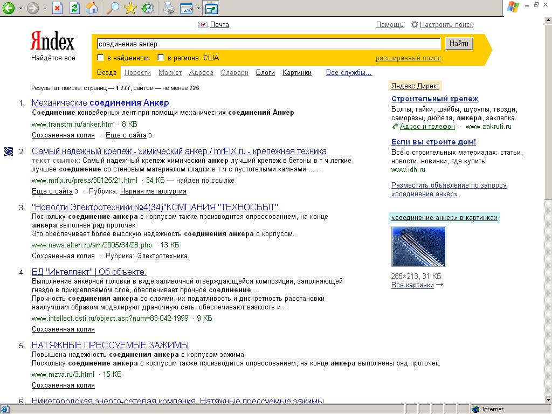Open dropdown arrow next to the Edit icon
This screenshot has height=414, width=552.
click(198, 9)
